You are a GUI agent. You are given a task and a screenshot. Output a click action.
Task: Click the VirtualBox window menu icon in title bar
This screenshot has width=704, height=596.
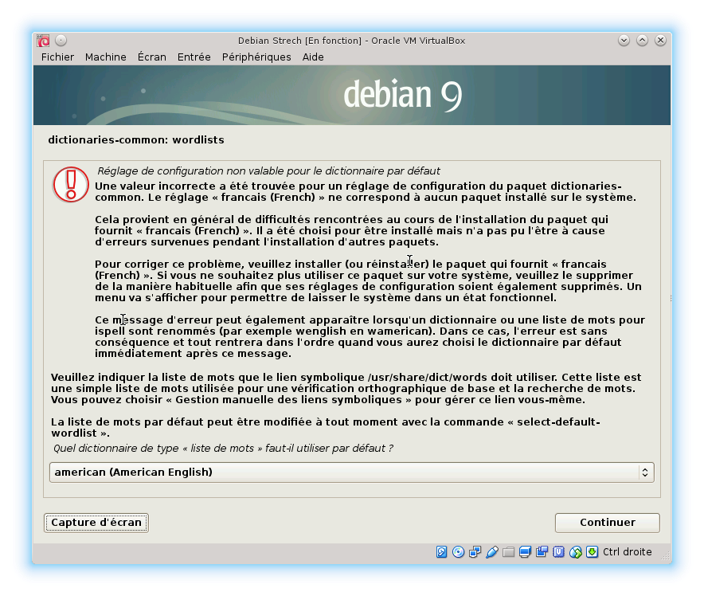click(x=44, y=41)
